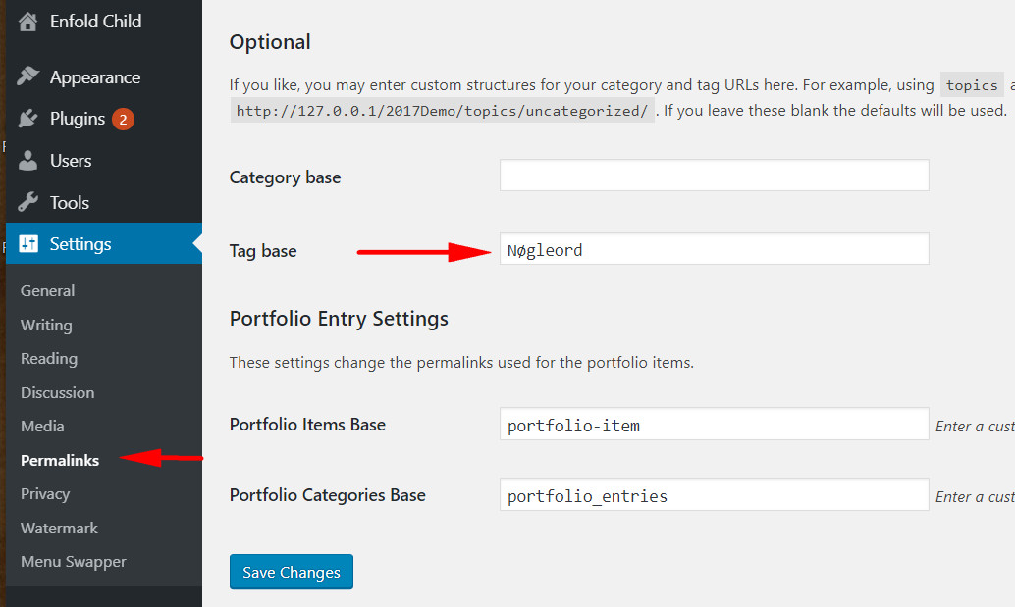The height and width of the screenshot is (607, 1015).
Task: Open the Permalinks settings page
Action: [60, 460]
